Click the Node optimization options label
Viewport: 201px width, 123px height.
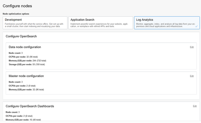click(x=16, y=14)
